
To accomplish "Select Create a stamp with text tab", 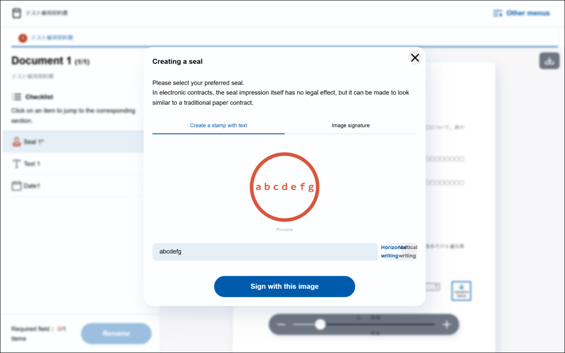I will 218,125.
